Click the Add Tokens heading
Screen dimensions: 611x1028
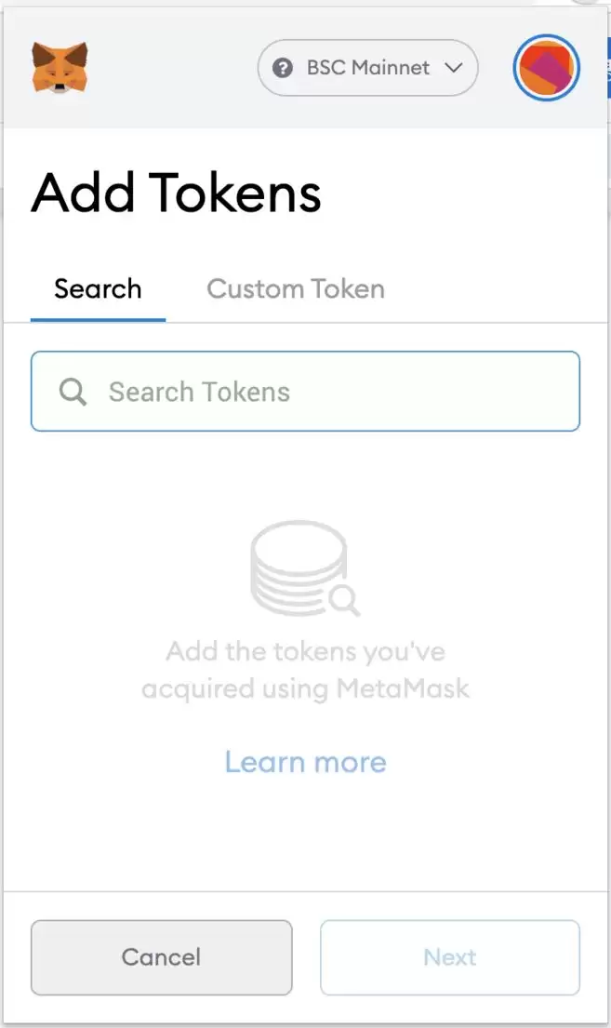[x=177, y=194]
